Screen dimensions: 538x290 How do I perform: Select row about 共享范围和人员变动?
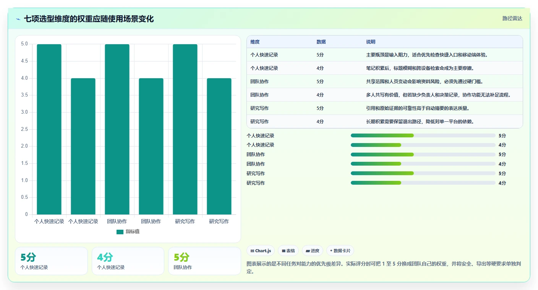click(x=385, y=82)
